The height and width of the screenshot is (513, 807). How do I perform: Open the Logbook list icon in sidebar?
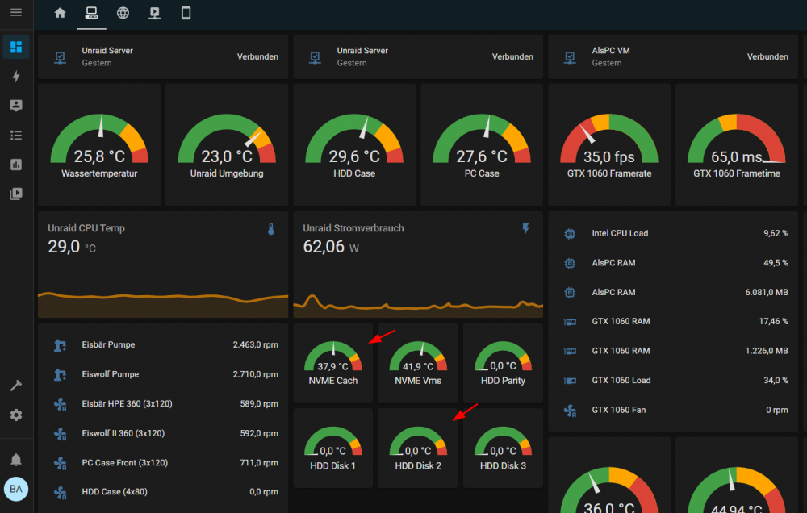pos(16,136)
